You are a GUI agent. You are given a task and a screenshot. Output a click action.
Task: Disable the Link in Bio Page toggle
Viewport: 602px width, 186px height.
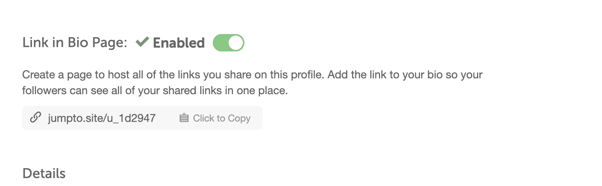click(x=229, y=43)
